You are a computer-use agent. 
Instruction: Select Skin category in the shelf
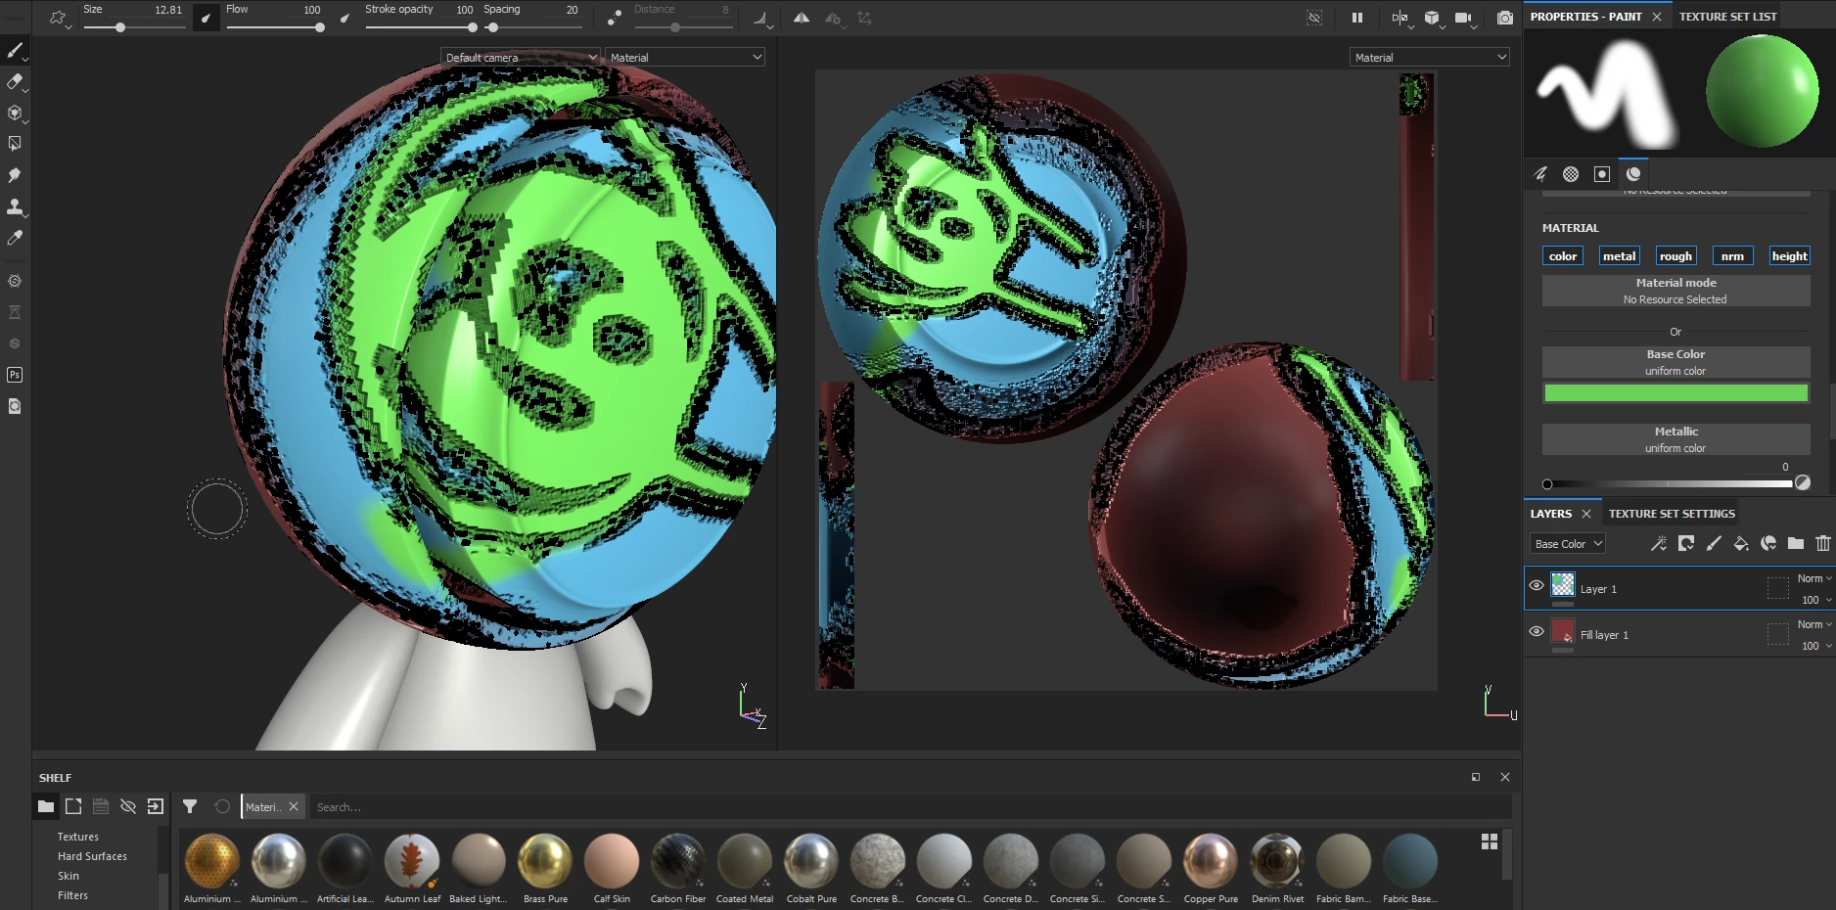69,876
